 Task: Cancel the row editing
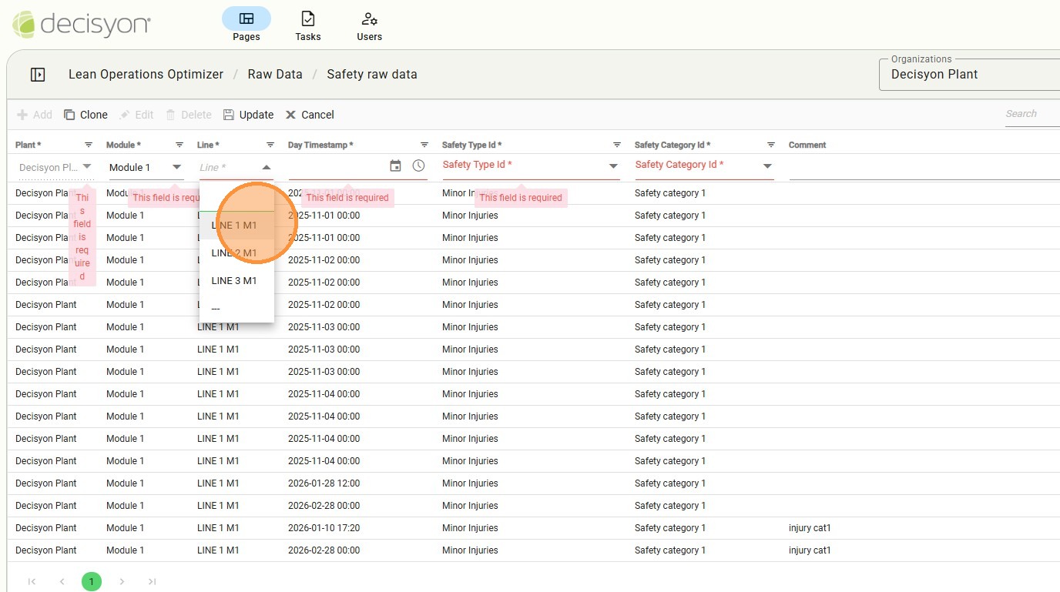310,115
